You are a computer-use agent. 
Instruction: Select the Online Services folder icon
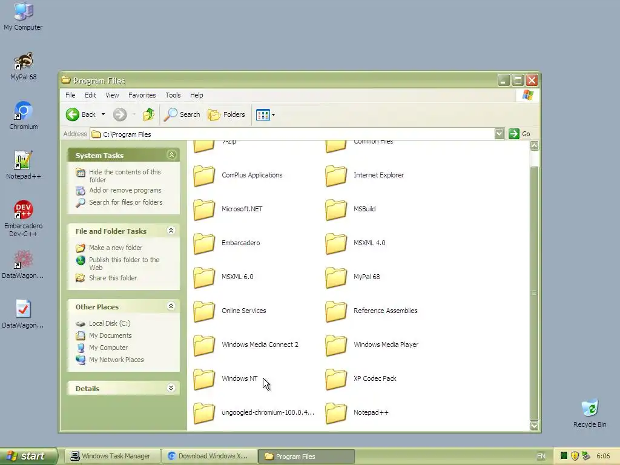[204, 311]
